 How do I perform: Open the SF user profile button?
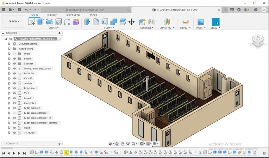click(264, 10)
